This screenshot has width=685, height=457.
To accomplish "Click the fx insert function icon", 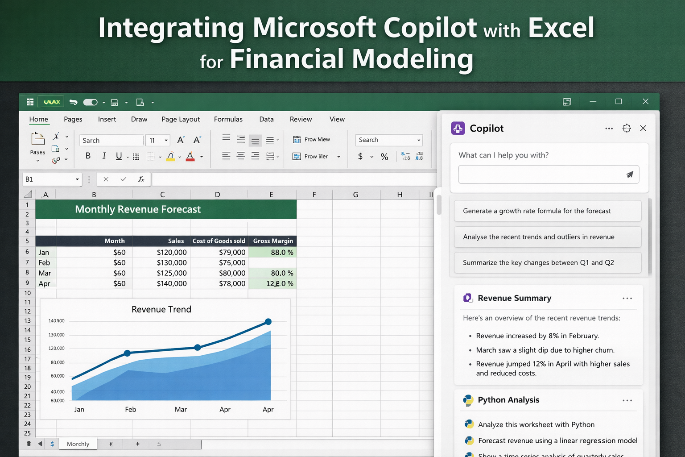I will [141, 179].
